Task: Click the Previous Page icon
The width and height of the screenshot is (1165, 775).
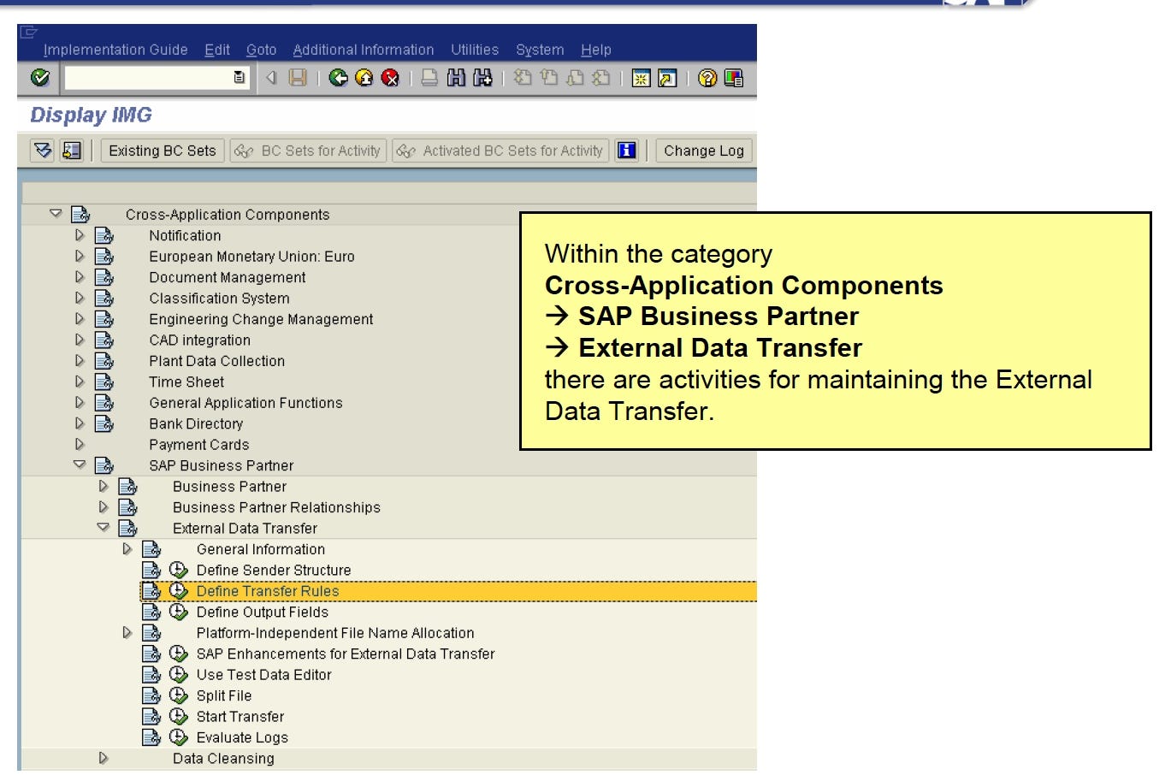Action: pyautogui.click(x=549, y=78)
